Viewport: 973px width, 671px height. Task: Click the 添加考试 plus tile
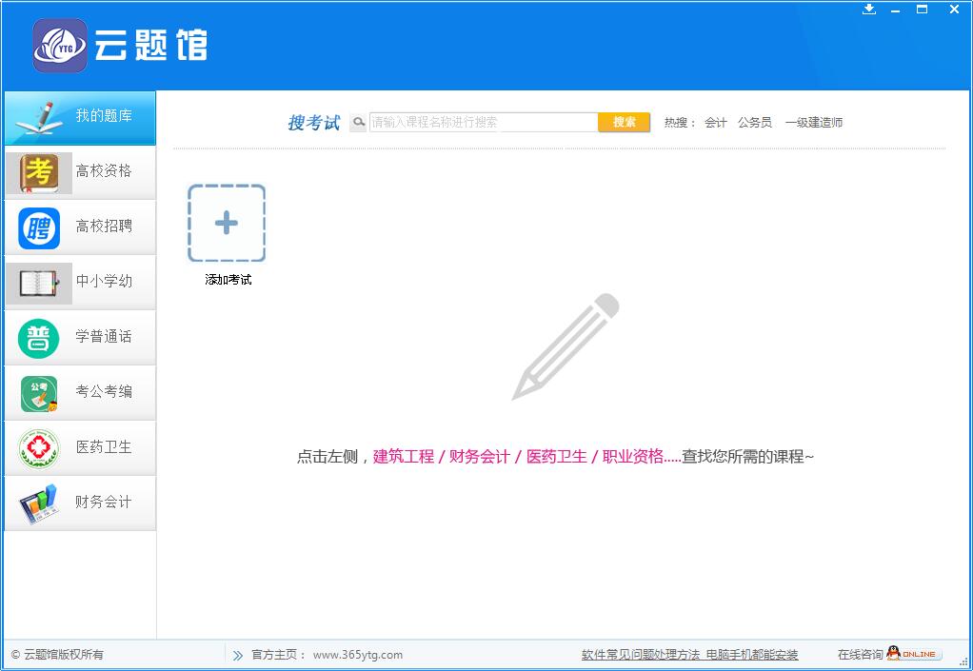226,225
